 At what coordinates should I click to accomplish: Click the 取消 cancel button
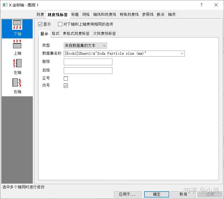[x=183, y=194]
